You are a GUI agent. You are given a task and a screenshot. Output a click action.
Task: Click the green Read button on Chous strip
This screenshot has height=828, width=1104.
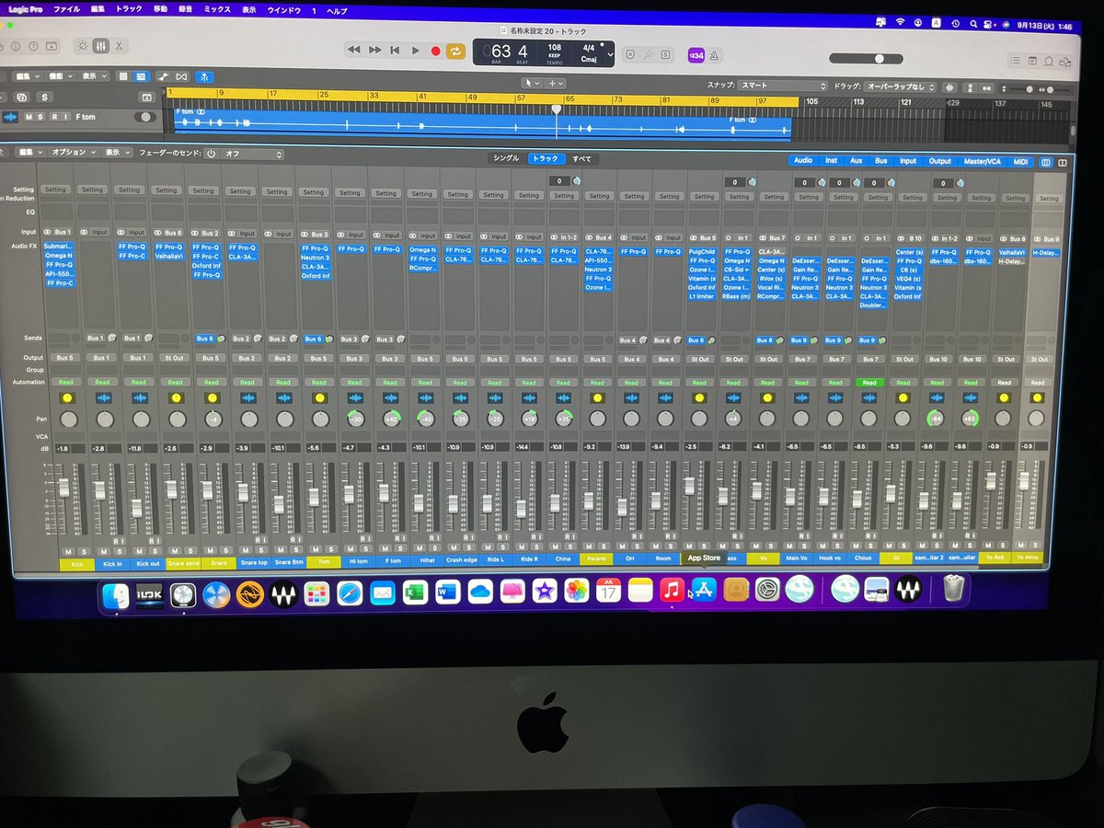[868, 382]
